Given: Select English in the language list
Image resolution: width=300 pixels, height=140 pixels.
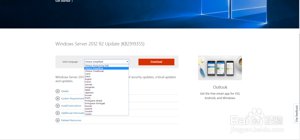Looking at the screenshot, I should click(x=106, y=79).
